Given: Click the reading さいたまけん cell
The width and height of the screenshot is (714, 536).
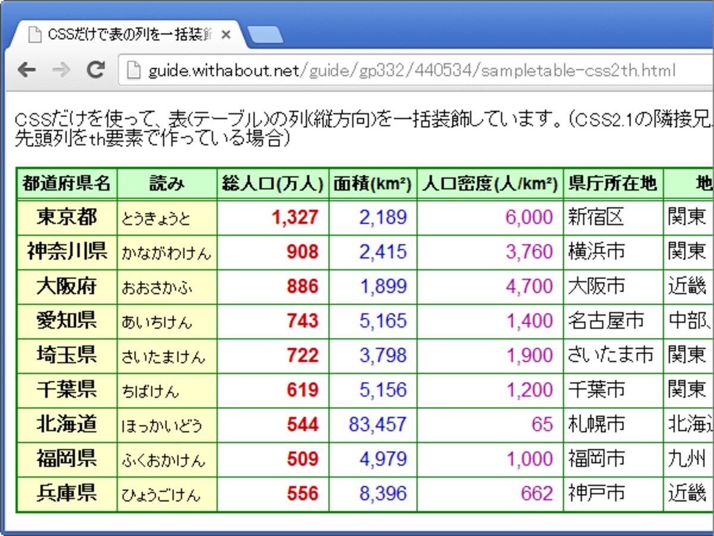Looking at the screenshot, I should pos(167,356).
